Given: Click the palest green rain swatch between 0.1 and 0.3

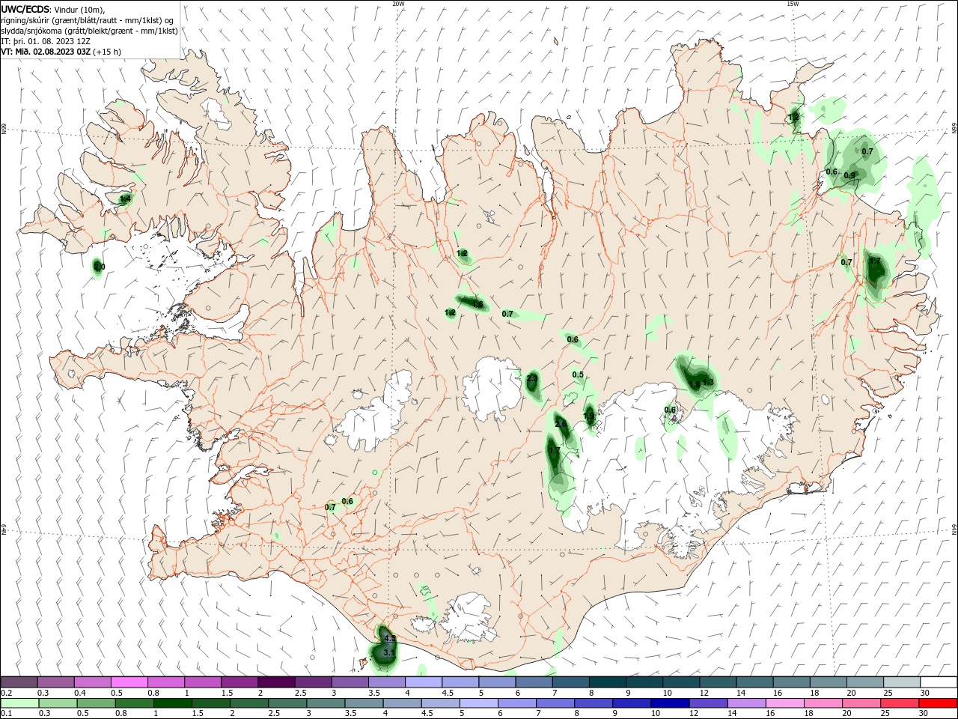Looking at the screenshot, I should coord(19,703).
